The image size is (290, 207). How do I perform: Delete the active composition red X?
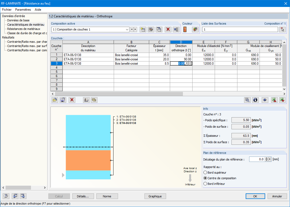(x=168, y=29)
